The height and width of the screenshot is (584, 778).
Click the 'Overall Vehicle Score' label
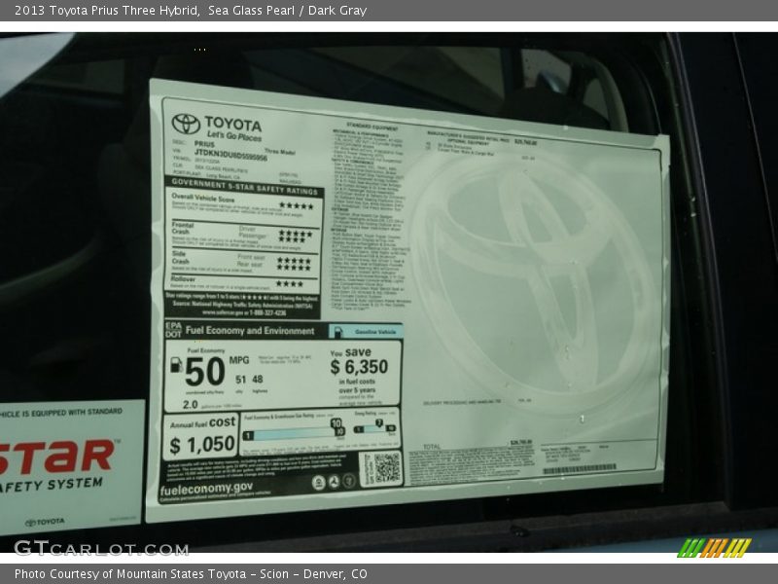(203, 198)
